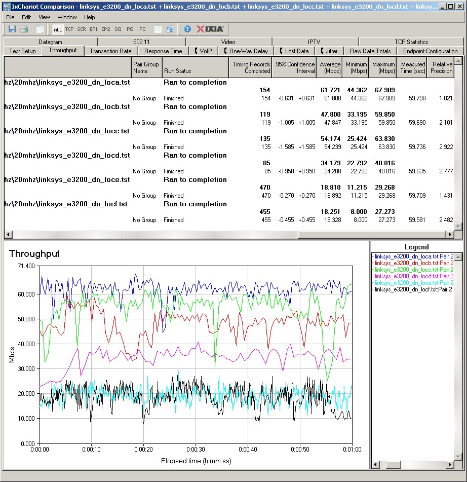Click the Save toolbar icon
The height and width of the screenshot is (482, 467).
tap(12, 29)
